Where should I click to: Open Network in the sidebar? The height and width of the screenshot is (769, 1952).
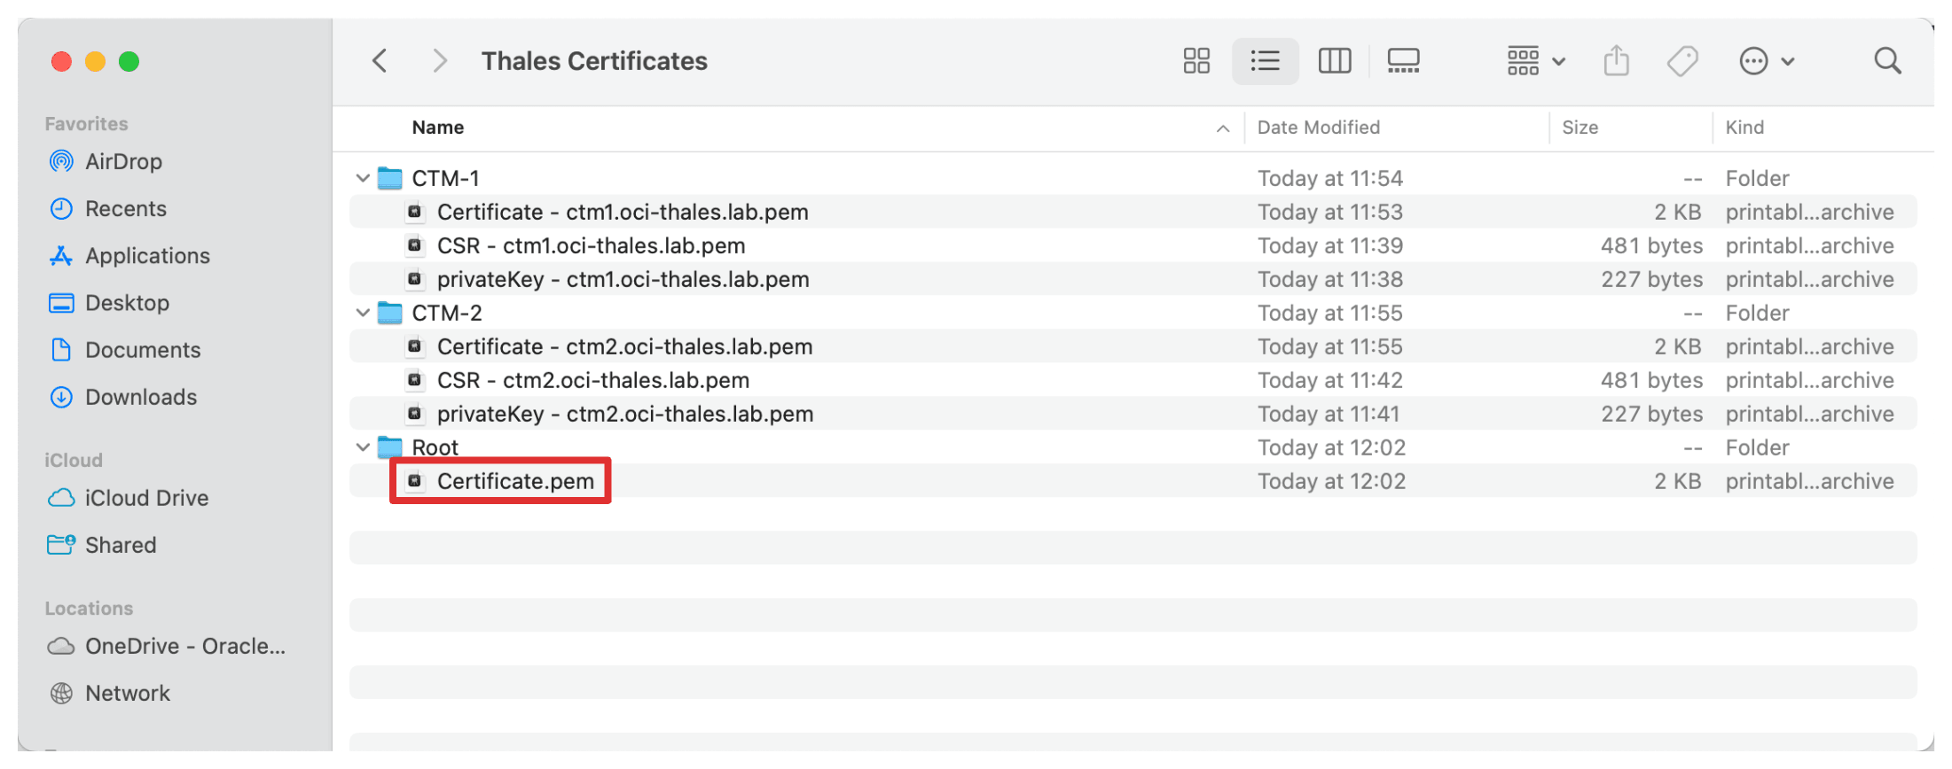[x=110, y=693]
